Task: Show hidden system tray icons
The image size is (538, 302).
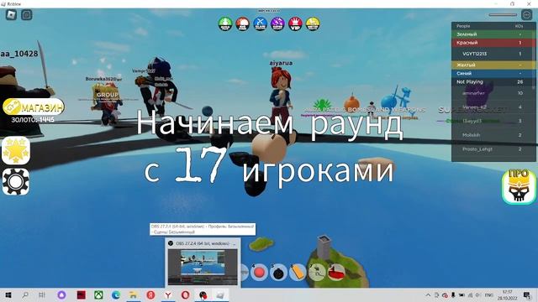Action: [x=428, y=294]
